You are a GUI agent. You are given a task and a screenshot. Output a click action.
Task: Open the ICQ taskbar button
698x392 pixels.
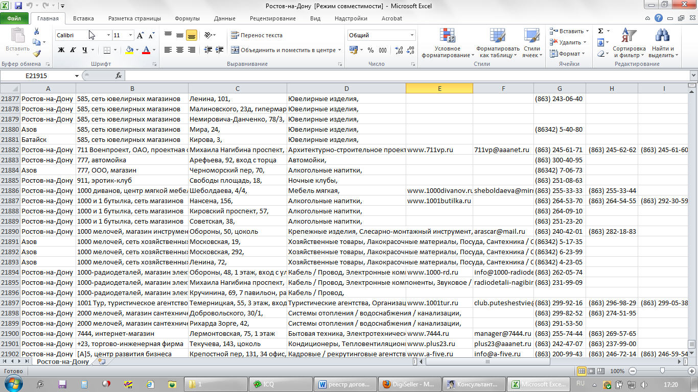tap(281, 384)
